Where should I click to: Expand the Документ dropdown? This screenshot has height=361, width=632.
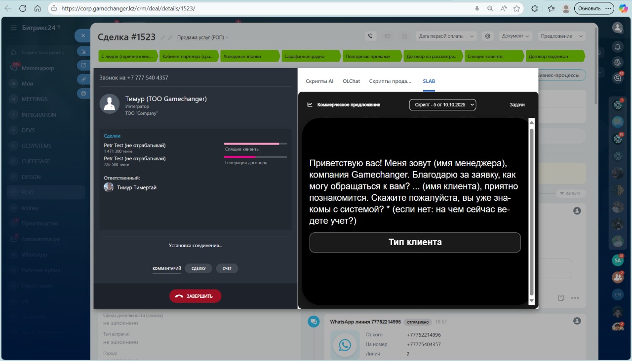click(515, 36)
